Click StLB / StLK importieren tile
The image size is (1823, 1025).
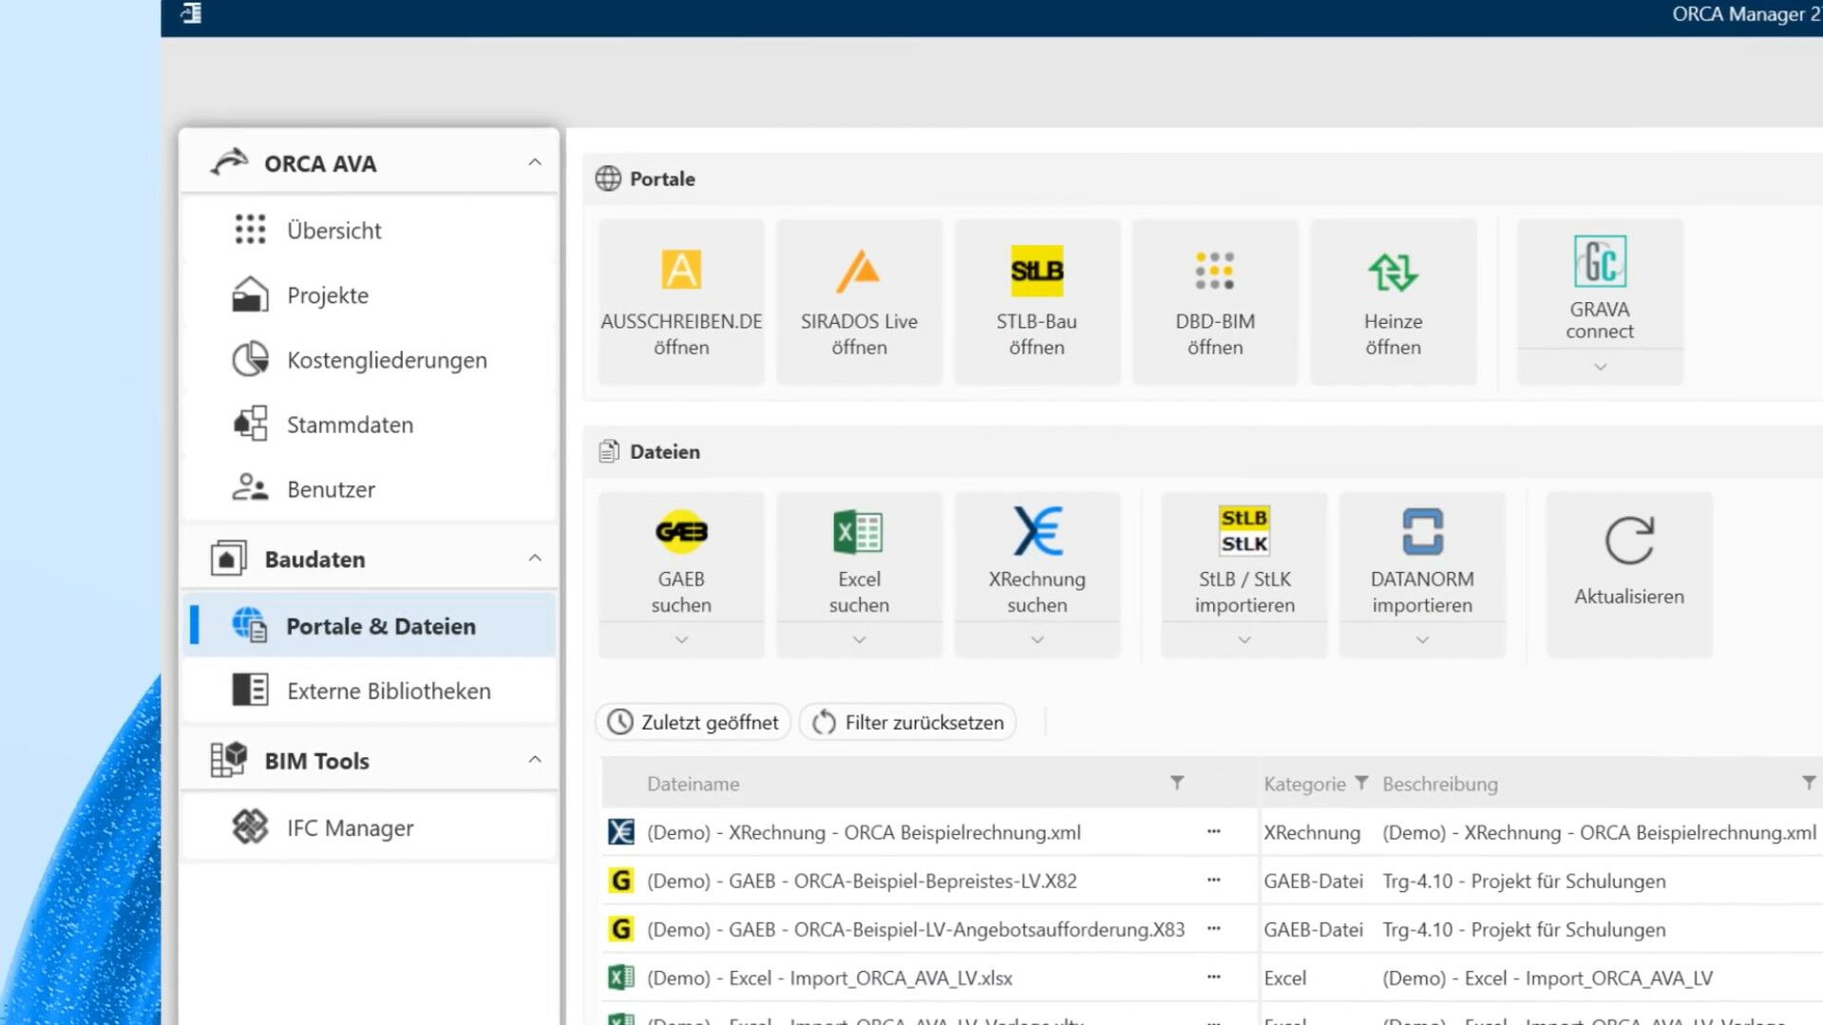[x=1244, y=557]
